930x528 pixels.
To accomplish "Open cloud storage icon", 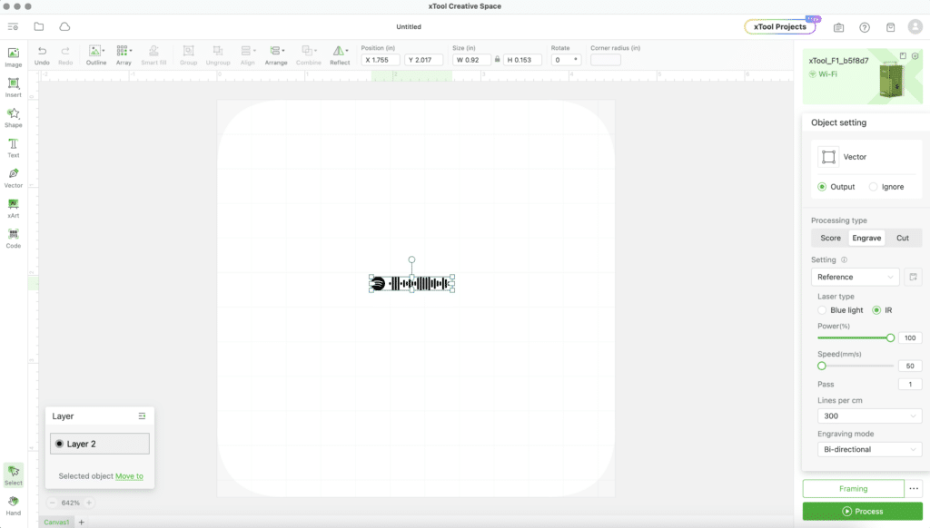I will [x=64, y=26].
